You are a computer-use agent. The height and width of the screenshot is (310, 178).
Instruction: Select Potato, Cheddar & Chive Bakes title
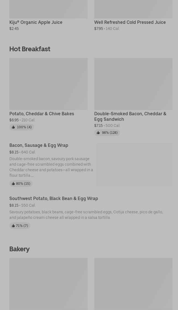[x=42, y=114]
